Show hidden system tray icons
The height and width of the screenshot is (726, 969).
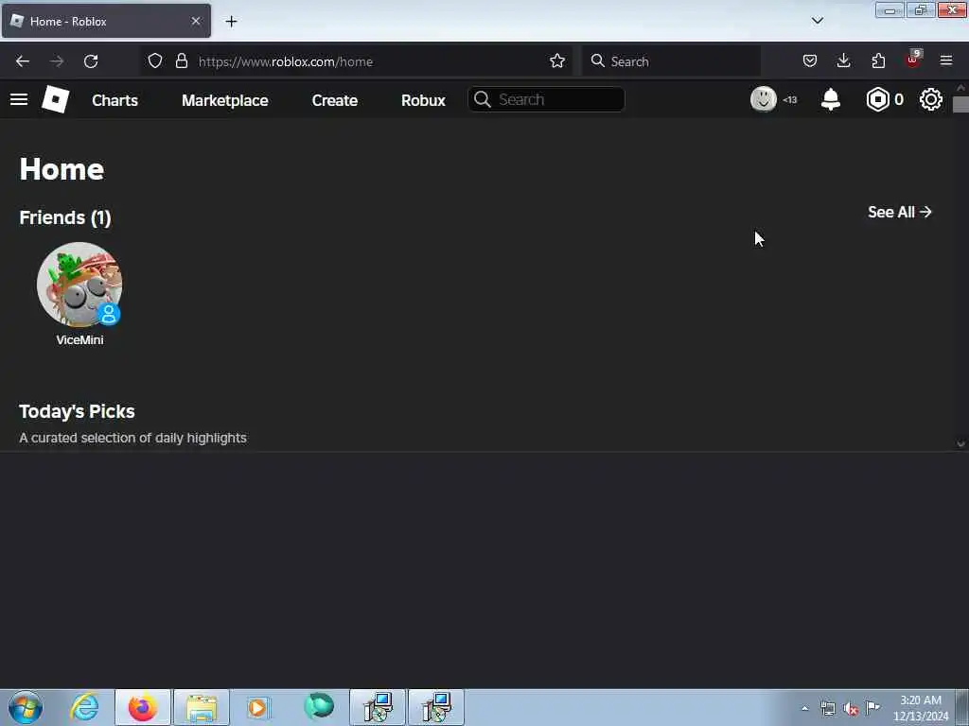click(x=804, y=708)
